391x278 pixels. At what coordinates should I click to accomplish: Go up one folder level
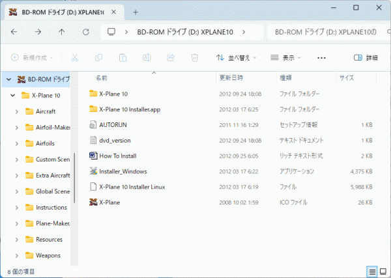click(62, 32)
